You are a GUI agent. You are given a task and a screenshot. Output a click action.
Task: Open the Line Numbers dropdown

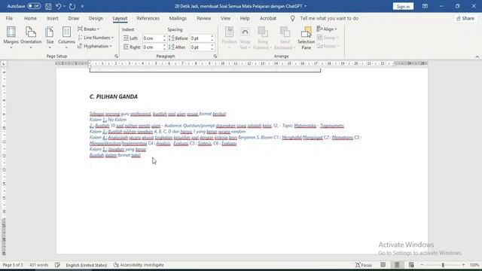click(x=96, y=38)
